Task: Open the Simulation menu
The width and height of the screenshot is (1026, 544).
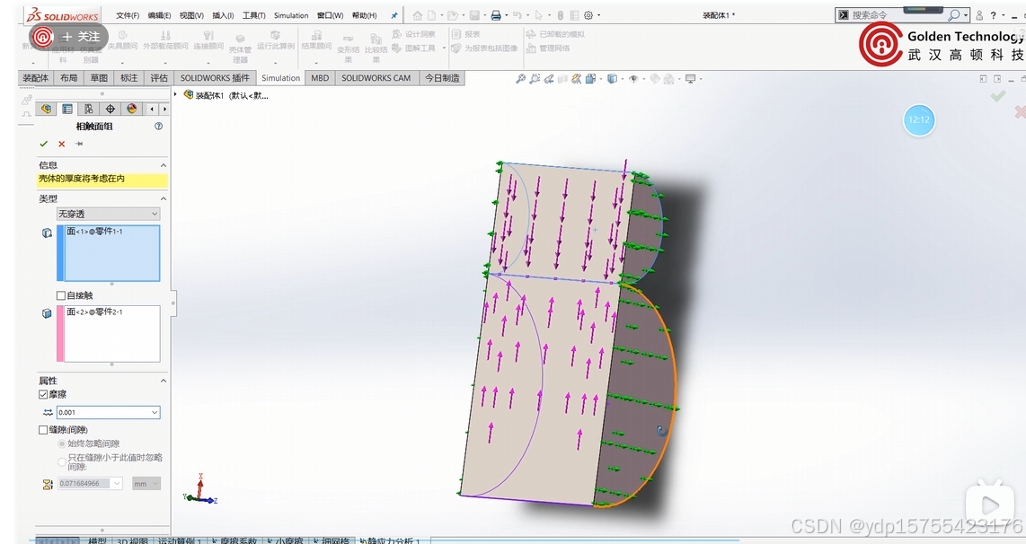Action: 291,15
